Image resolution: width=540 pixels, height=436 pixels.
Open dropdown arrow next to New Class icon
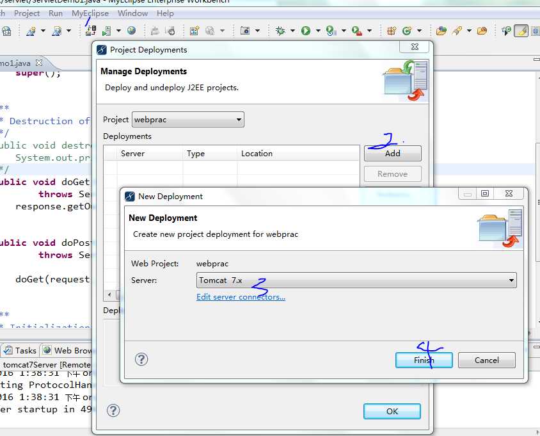click(x=419, y=31)
